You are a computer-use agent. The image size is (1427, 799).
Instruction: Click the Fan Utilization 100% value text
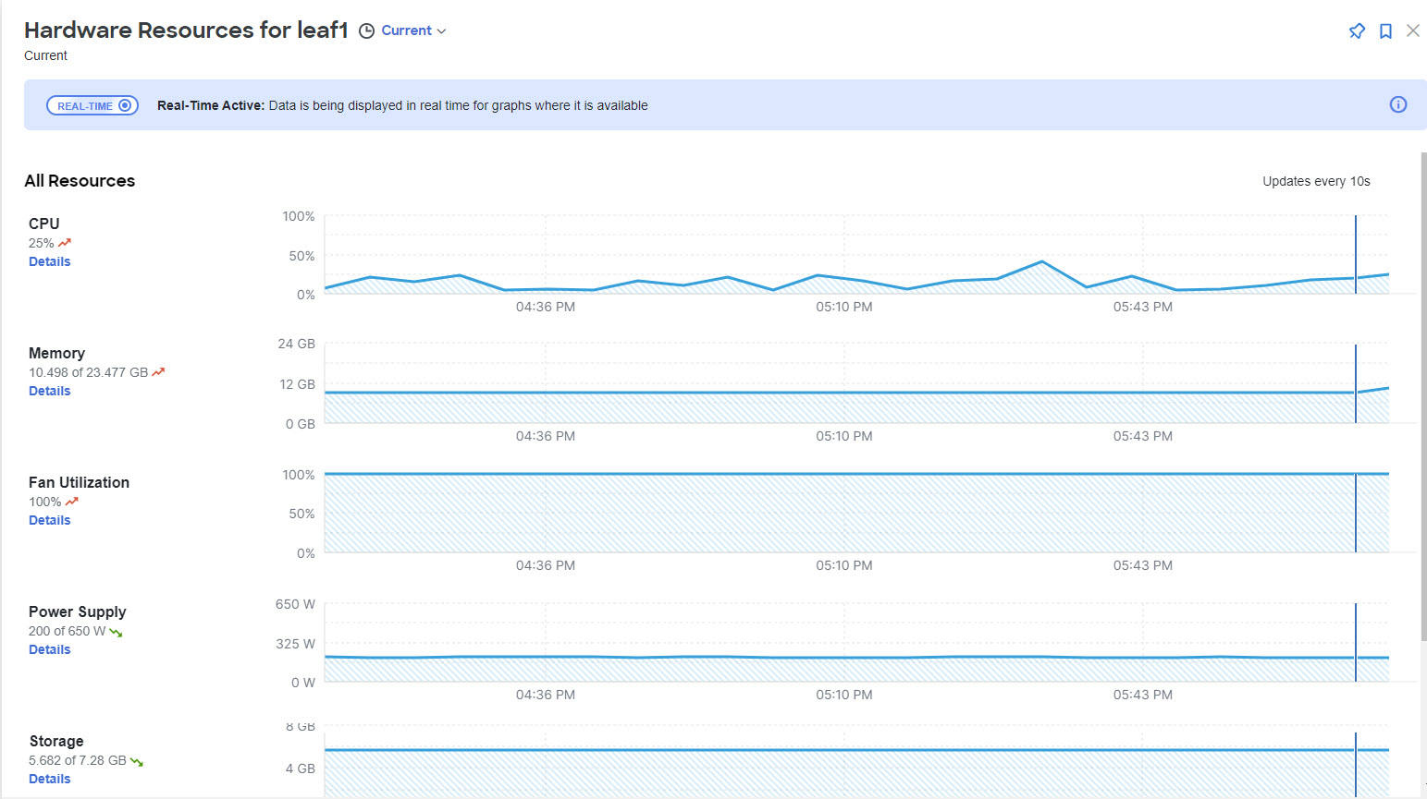tap(44, 502)
